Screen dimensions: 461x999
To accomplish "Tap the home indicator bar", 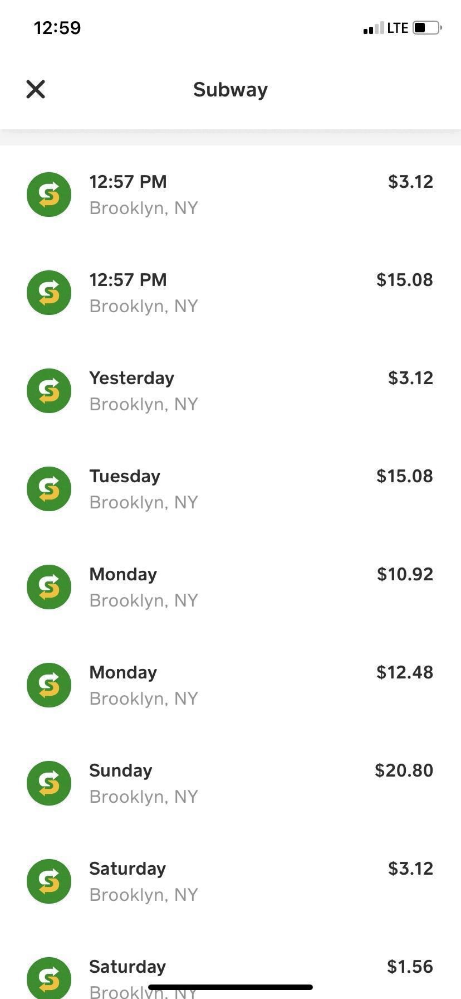I will (230, 987).
